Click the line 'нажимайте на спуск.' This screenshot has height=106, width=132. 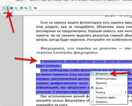pyautogui.click(x=52, y=105)
